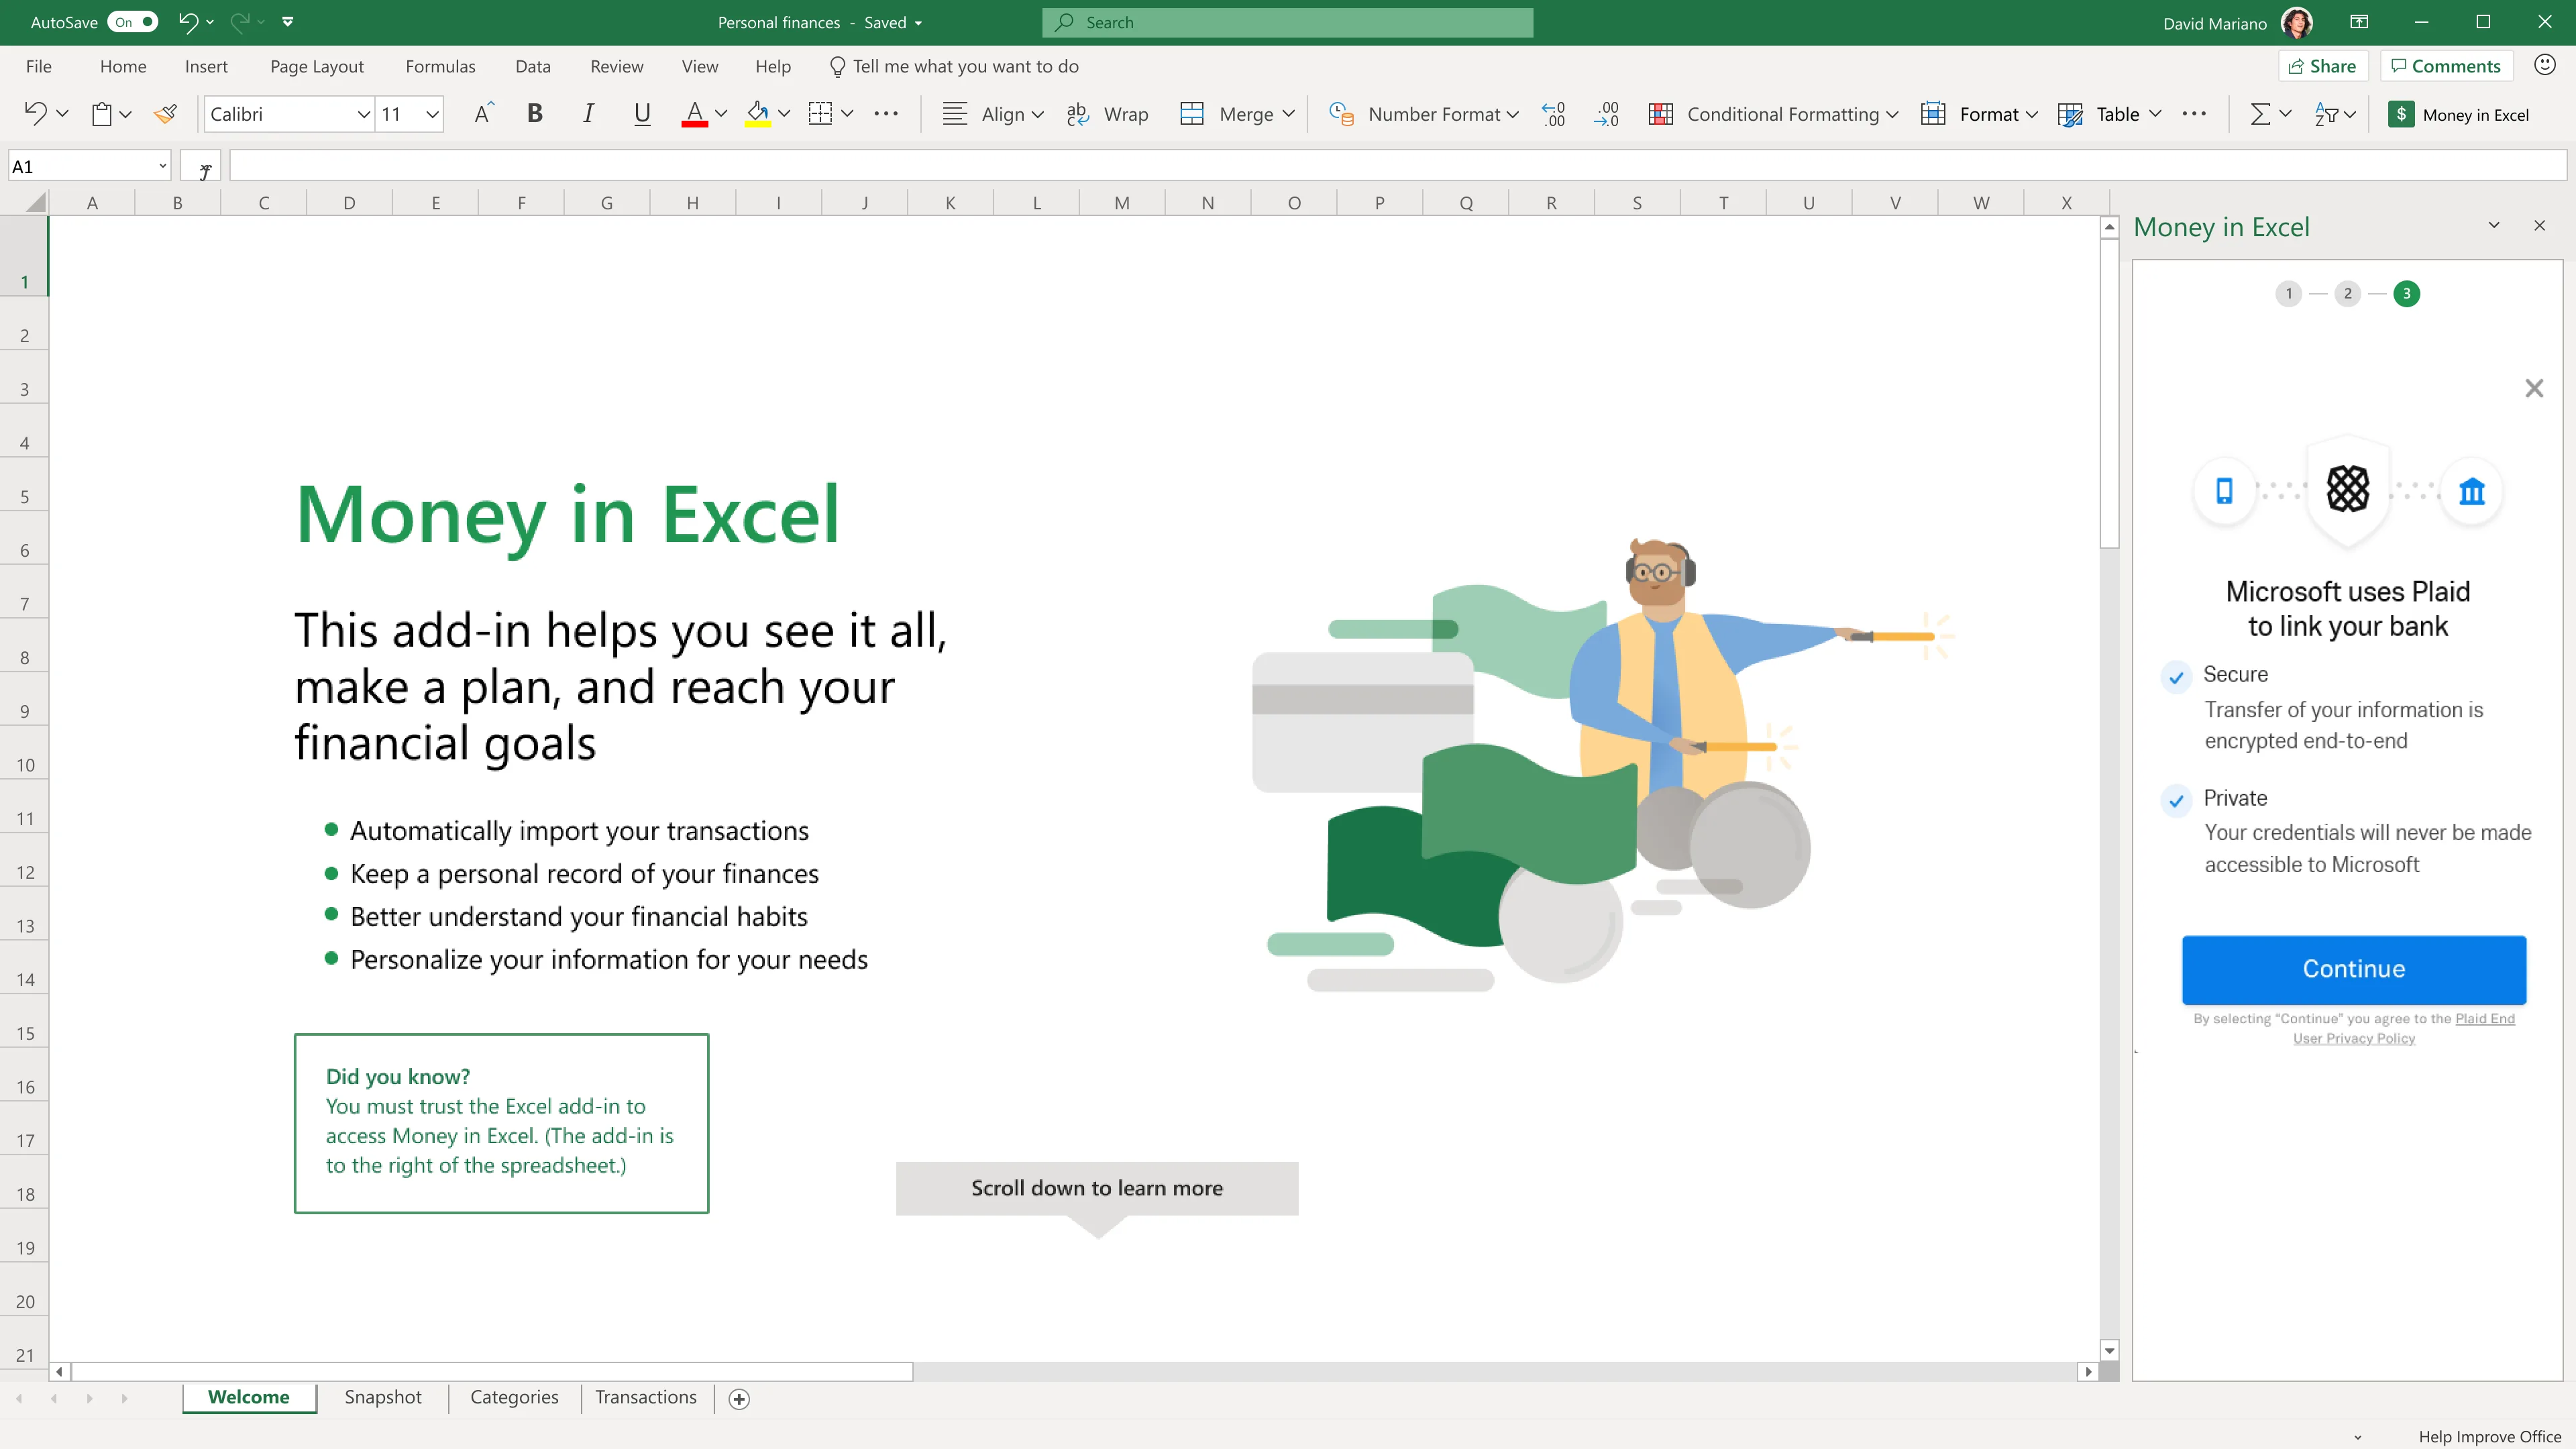The width and height of the screenshot is (2576, 1449).
Task: Switch to the Transactions sheet tab
Action: tap(645, 1397)
